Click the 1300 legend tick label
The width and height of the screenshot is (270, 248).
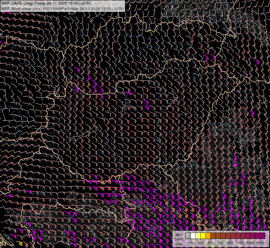(x=250, y=243)
